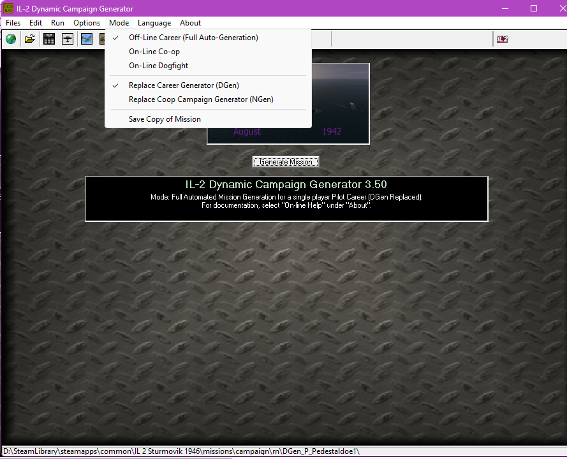567x459 pixels.
Task: Open the squadron grid panel icon
Action: point(49,39)
